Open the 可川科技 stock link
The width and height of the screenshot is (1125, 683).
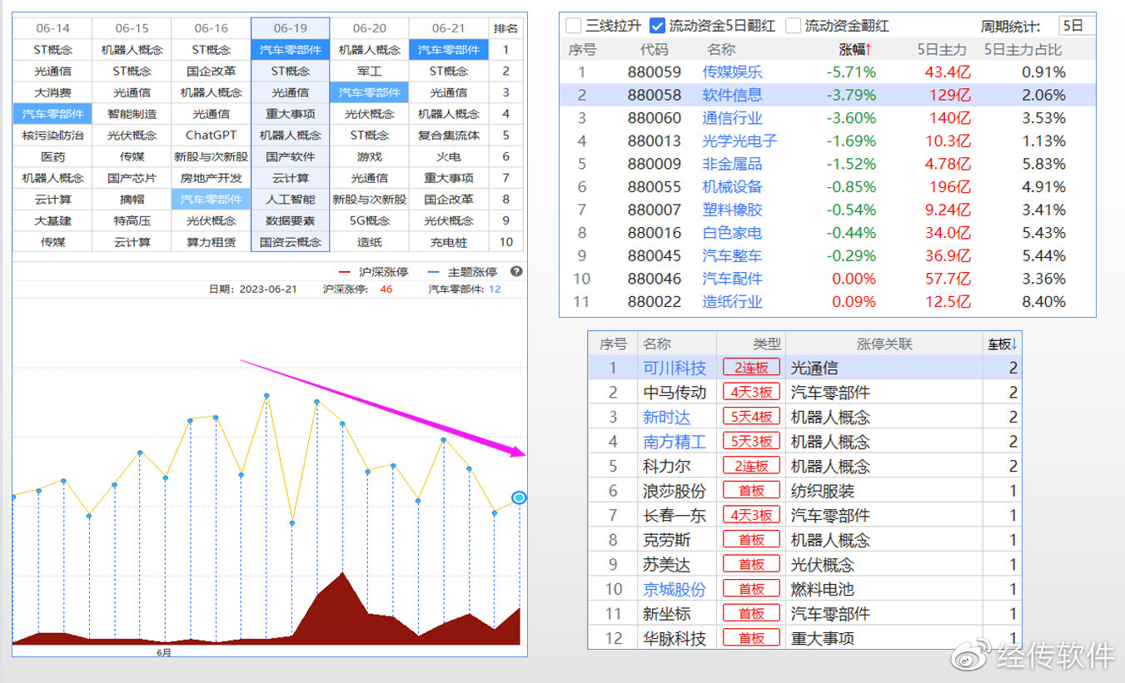(x=675, y=367)
